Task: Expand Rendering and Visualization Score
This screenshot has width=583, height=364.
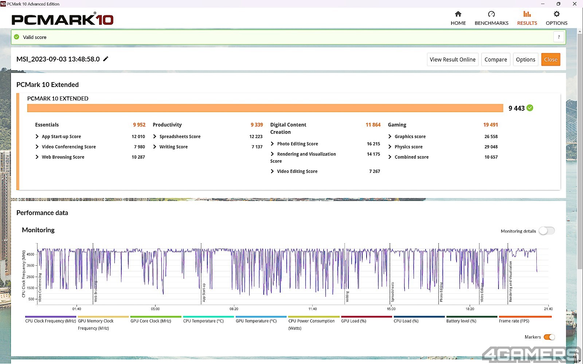Action: [272, 154]
